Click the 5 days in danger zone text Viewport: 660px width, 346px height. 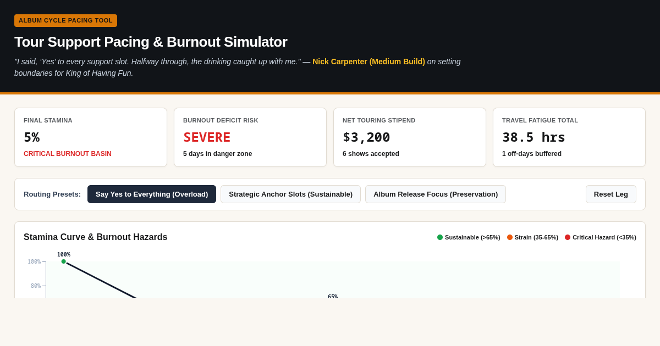tap(217, 154)
